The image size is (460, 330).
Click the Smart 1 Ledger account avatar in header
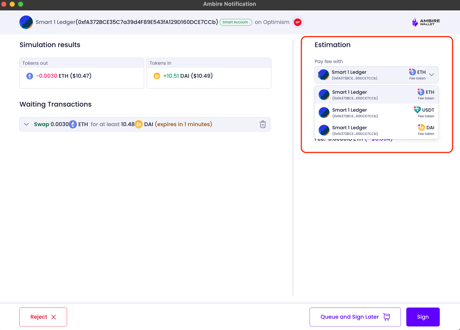pyautogui.click(x=26, y=22)
